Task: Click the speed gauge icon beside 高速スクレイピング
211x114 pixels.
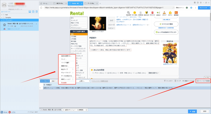Action: point(4,29)
